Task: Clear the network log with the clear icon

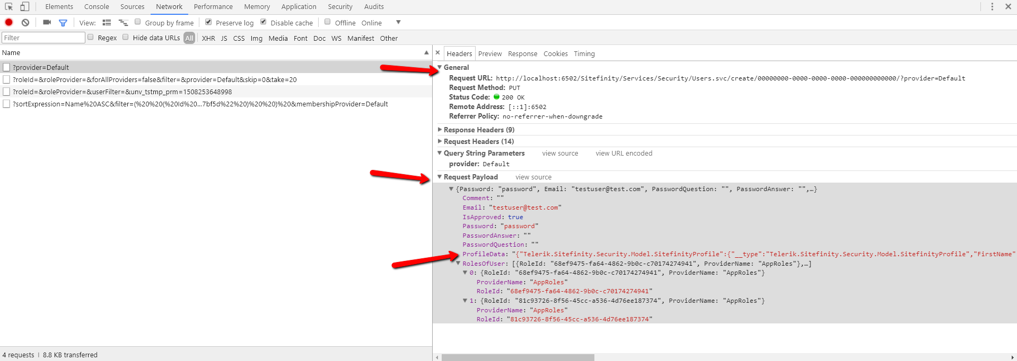Action: [25, 22]
